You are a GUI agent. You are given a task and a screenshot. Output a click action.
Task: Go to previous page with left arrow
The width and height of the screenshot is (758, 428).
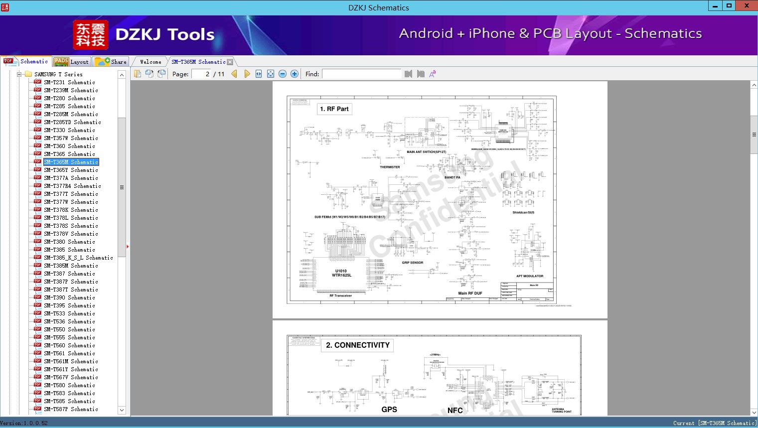pos(234,74)
